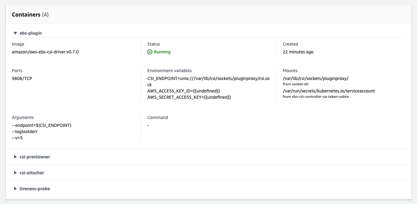The height and width of the screenshot is (204, 417).
Task: Open the csi-provisioner container row label
Action: 35,157
